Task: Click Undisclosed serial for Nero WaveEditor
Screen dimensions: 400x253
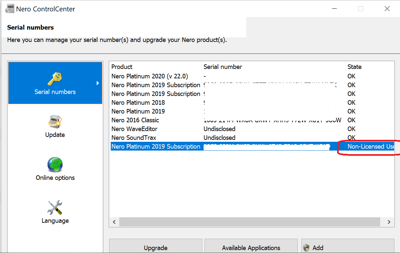Action: pos(219,129)
